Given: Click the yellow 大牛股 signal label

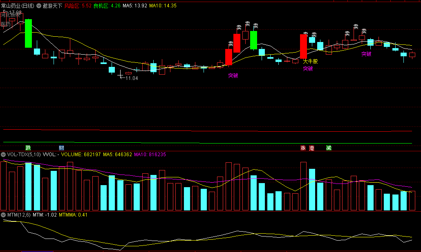Looking at the screenshot, I should point(310,61).
